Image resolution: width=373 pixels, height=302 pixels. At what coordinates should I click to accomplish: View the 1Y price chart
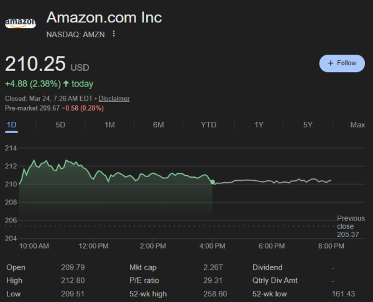coord(259,125)
